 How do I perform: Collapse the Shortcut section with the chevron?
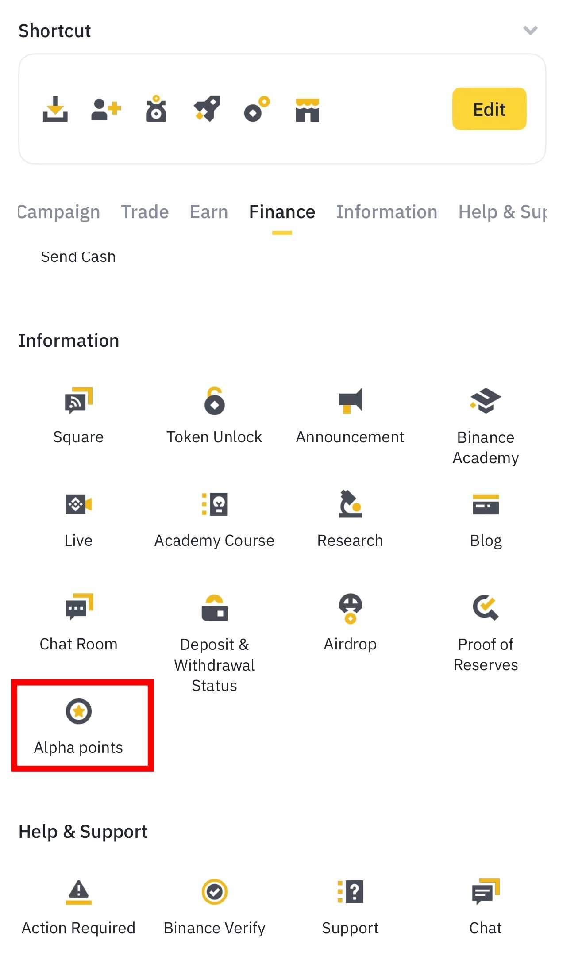(x=530, y=30)
